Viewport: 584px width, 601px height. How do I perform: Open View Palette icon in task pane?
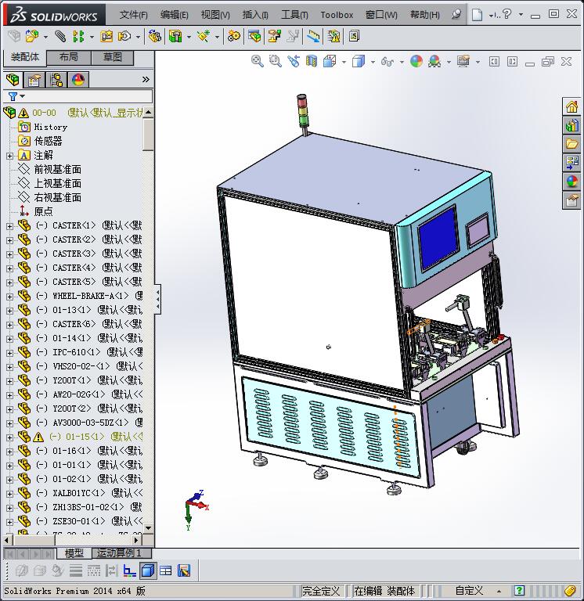[x=571, y=163]
